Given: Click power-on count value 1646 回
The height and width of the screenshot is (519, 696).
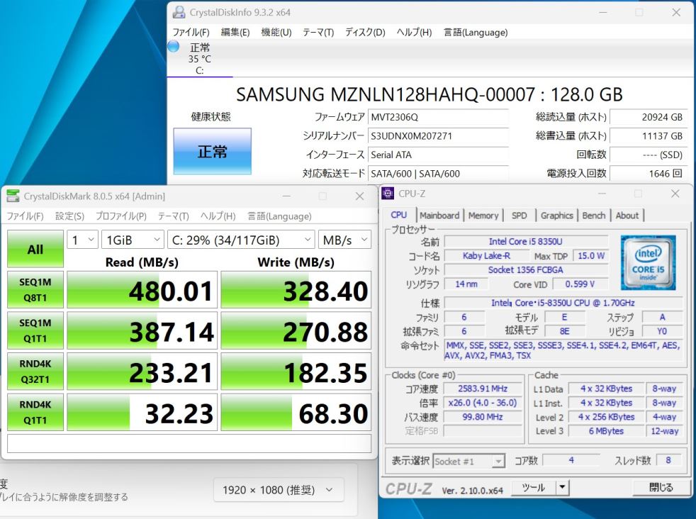Looking at the screenshot, I should (649, 173).
